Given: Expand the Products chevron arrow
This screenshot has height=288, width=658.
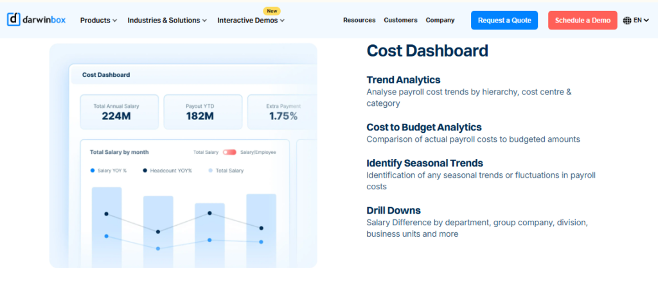Looking at the screenshot, I should point(114,21).
